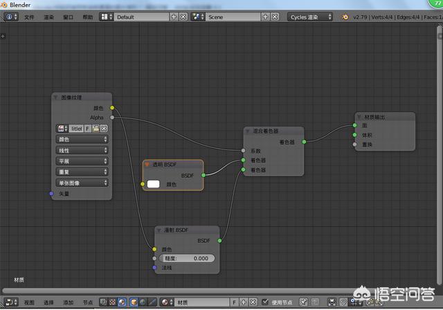The height and width of the screenshot is (310, 443).
Task: Open the 渲染 (Render) menu
Action: click(x=48, y=17)
